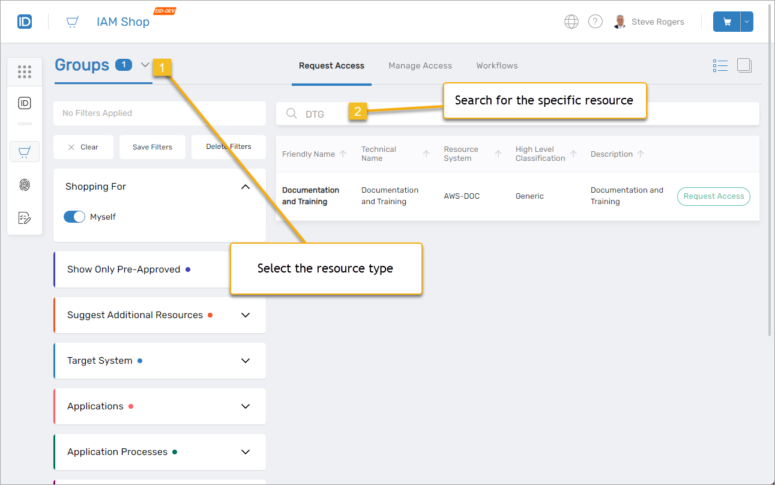This screenshot has width=775, height=485.
Task: Open the Groups resource type dropdown
Action: 145,65
